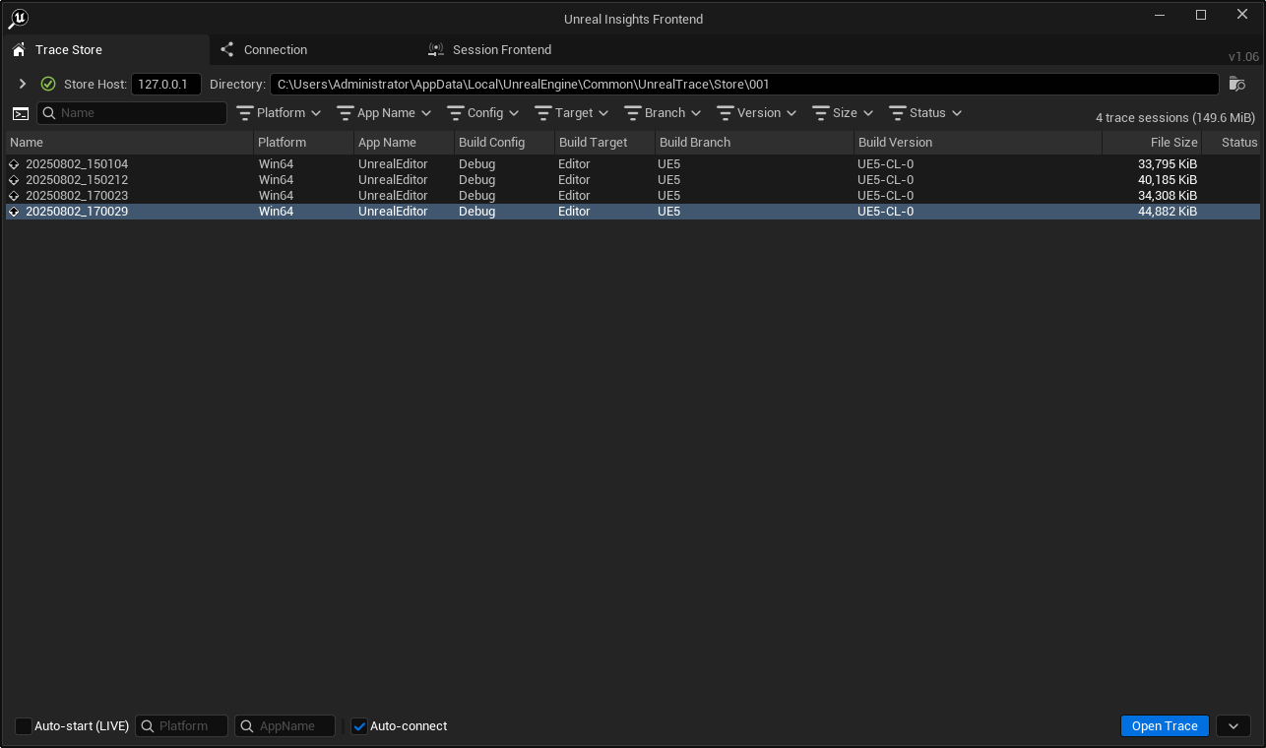Select trace session 20250802_170023

(x=633, y=196)
